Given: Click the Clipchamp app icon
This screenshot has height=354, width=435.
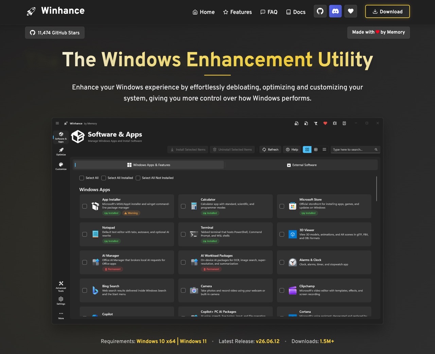Looking at the screenshot, I should coord(292,290).
